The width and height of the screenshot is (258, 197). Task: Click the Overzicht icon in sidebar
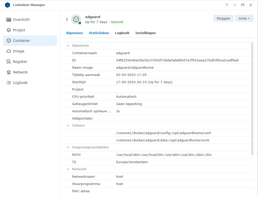coord(9,20)
